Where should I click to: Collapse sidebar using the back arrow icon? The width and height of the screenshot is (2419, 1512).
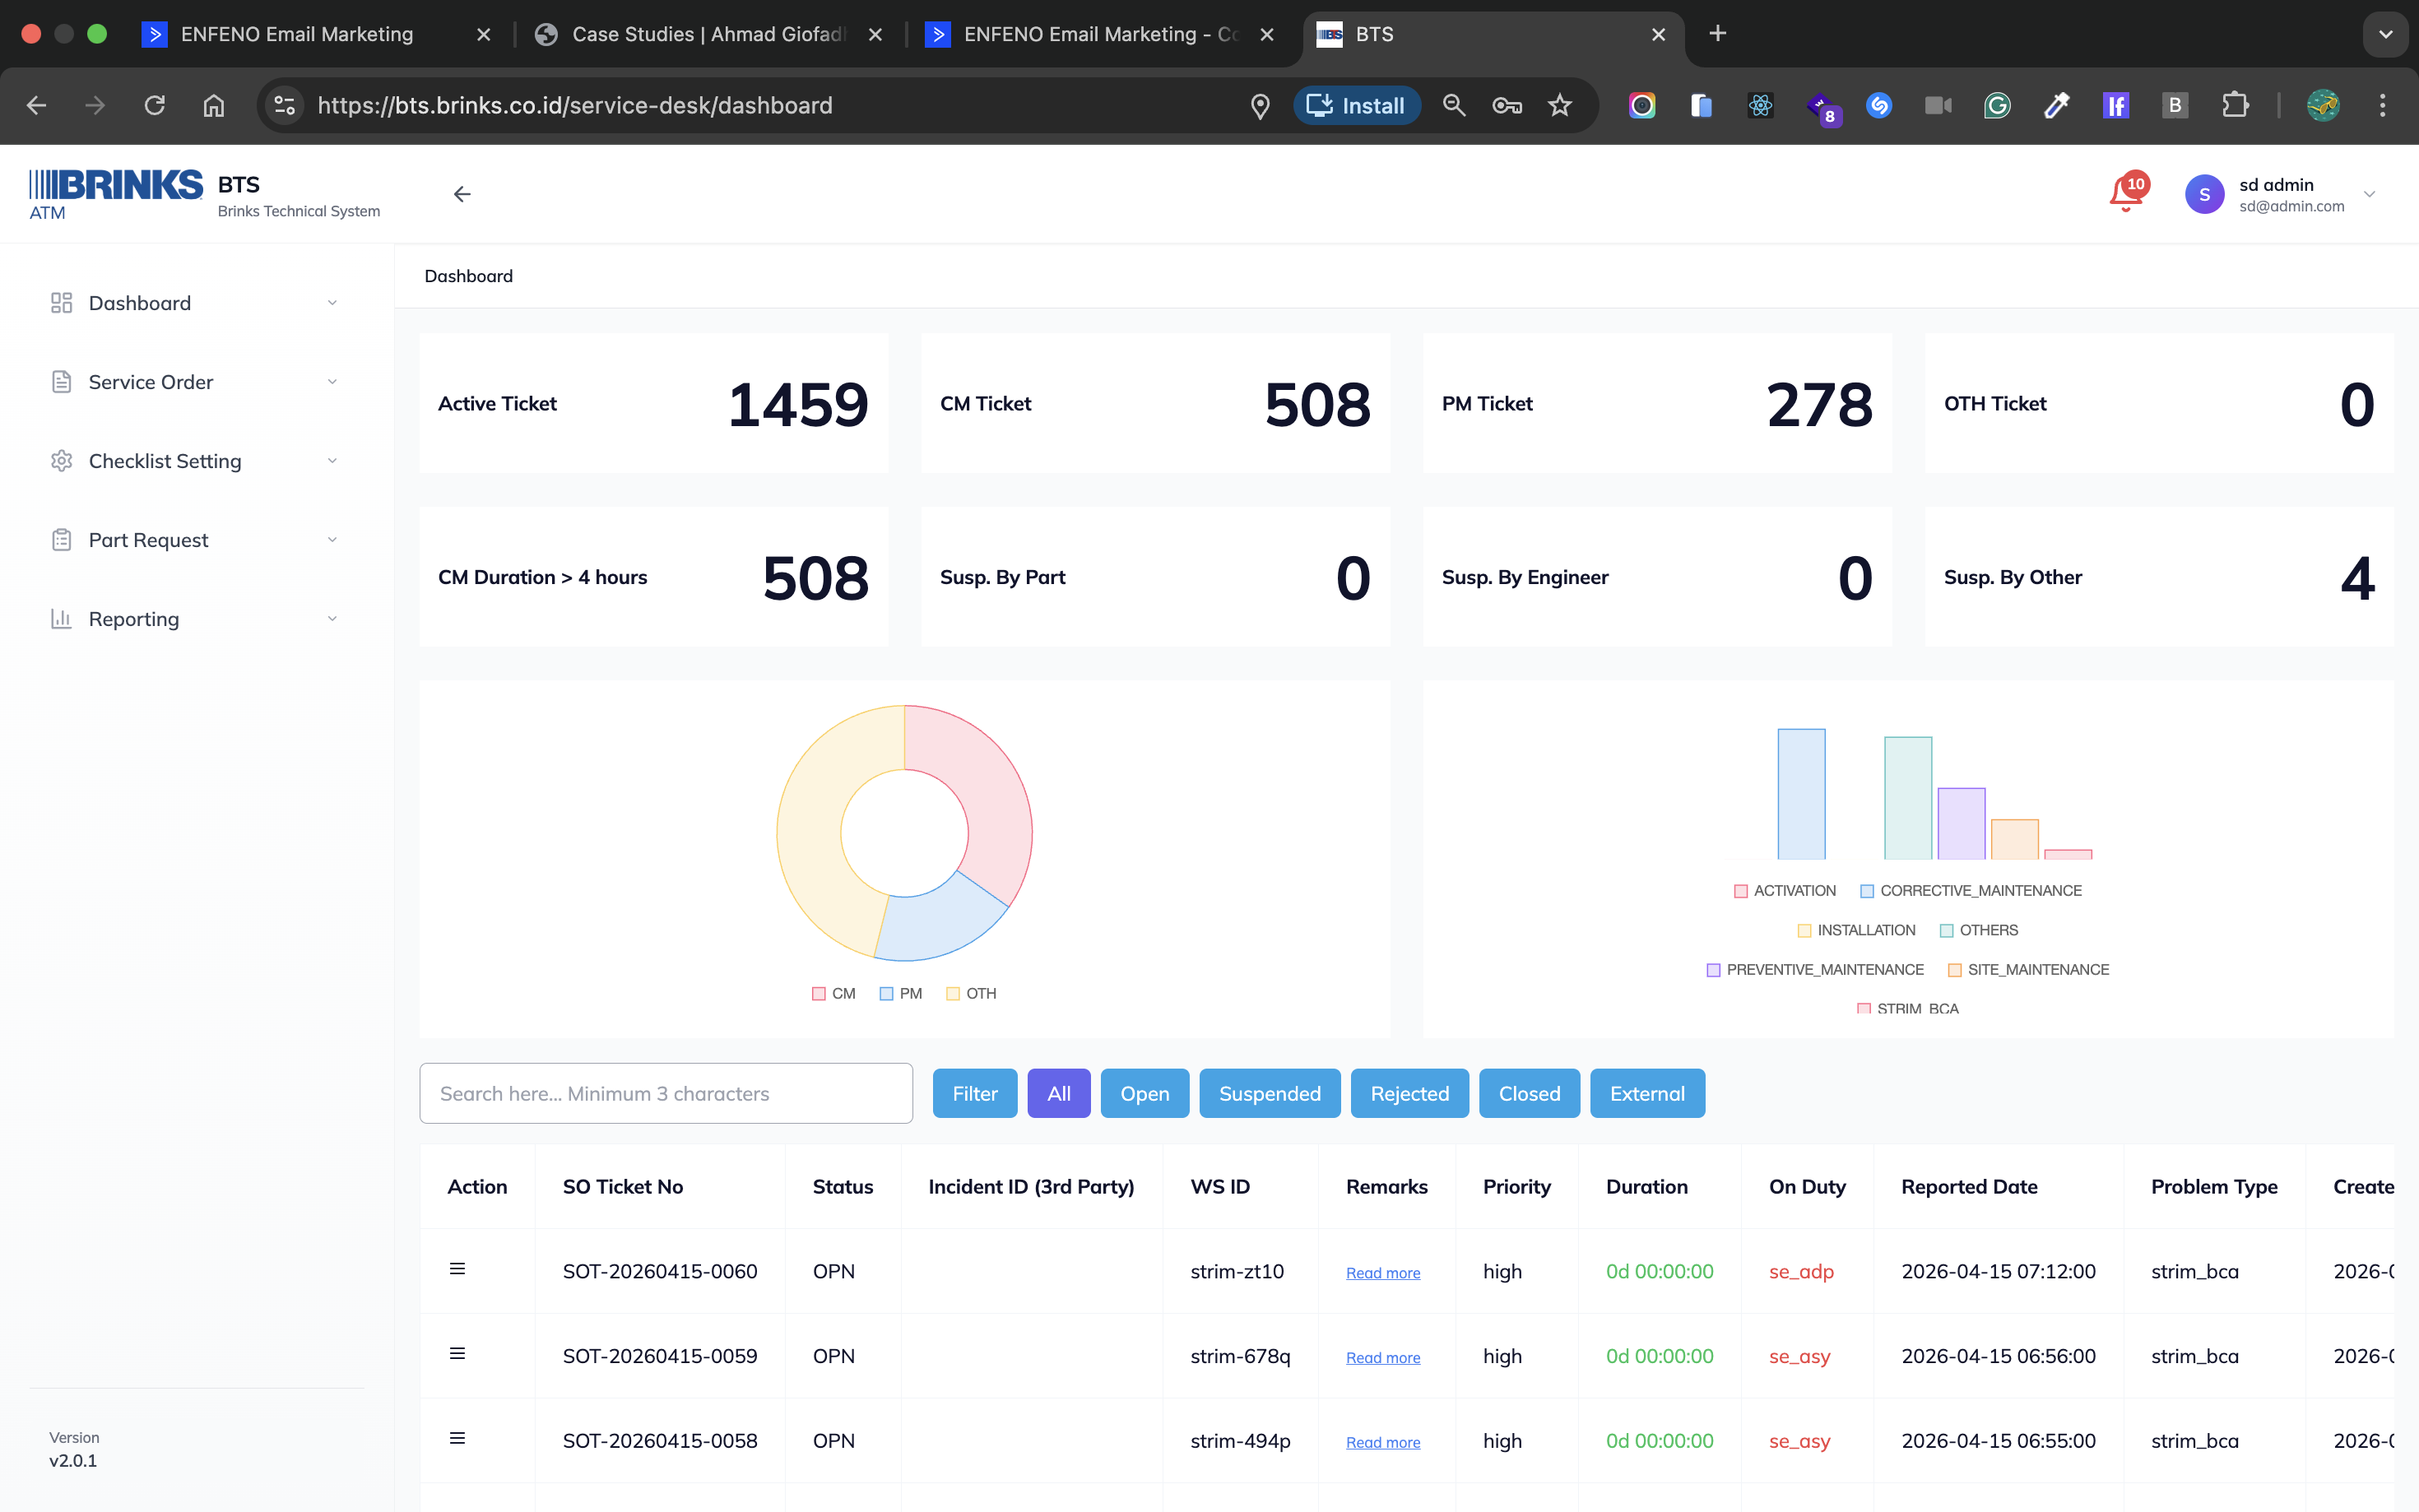(x=462, y=194)
